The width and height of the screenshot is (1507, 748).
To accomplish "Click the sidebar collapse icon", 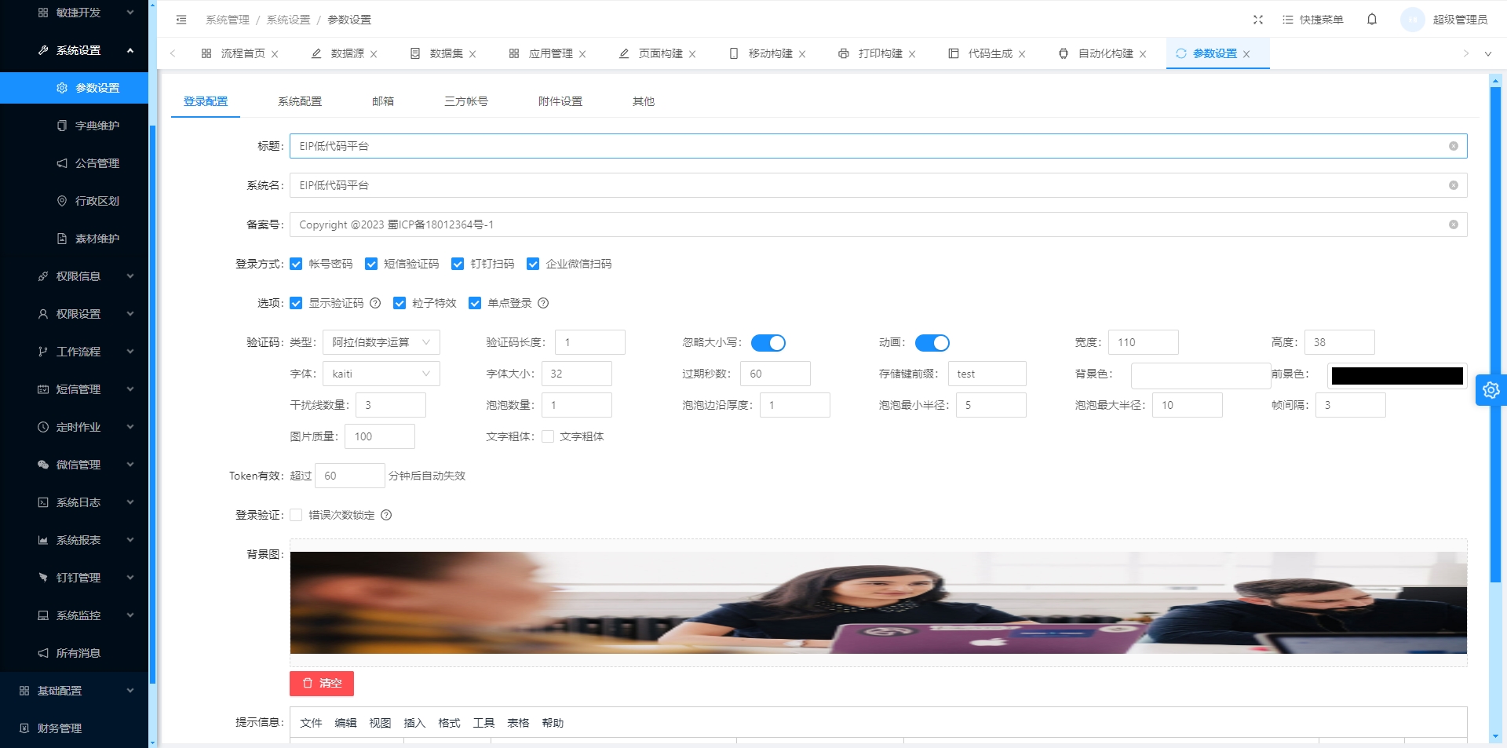I will tap(181, 20).
